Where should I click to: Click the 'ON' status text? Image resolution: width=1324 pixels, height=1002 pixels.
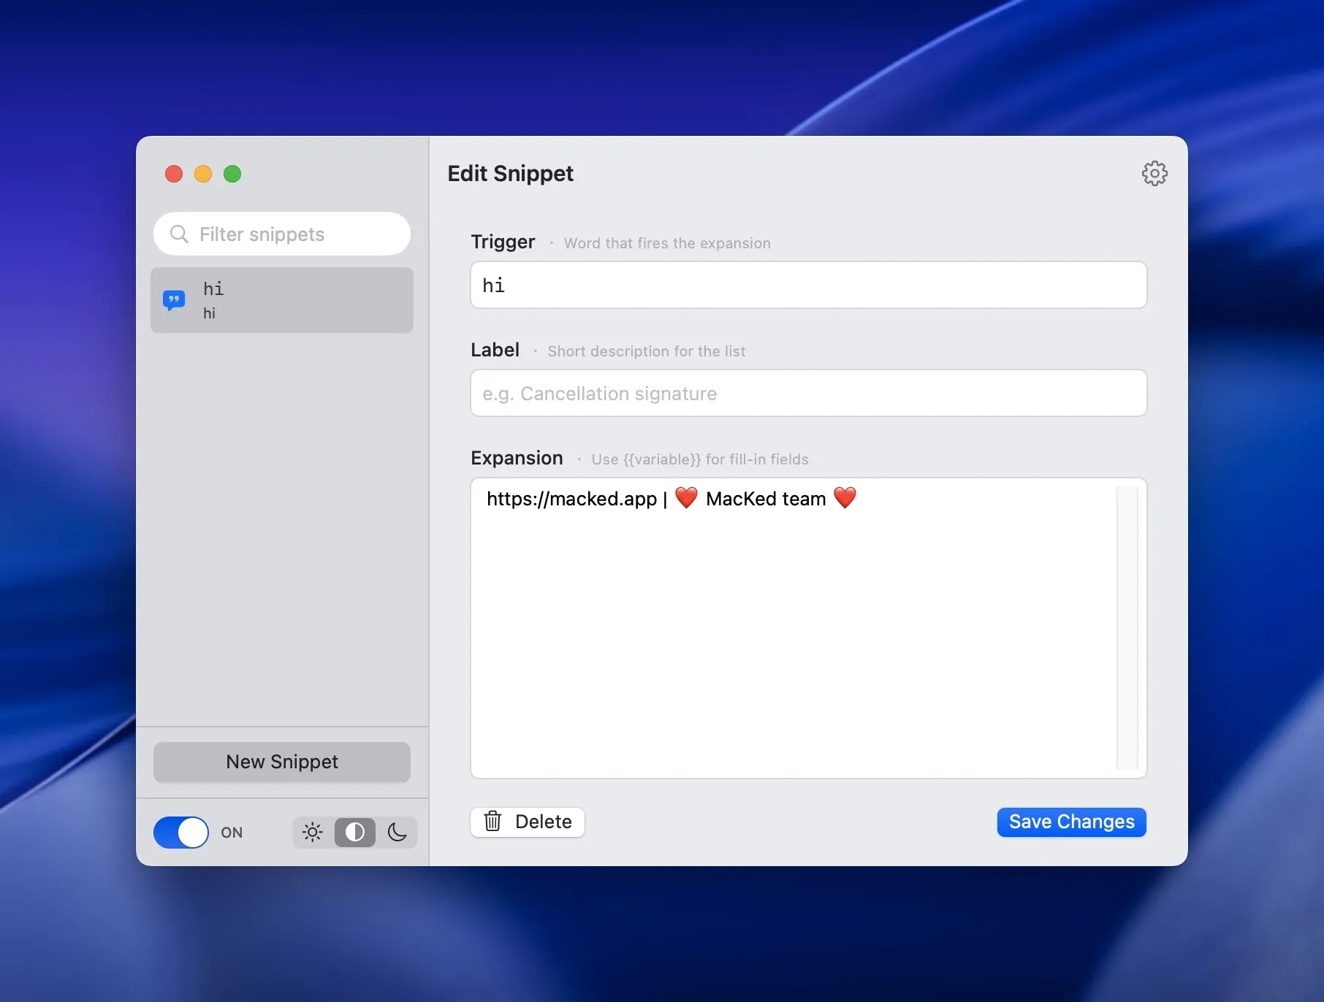tap(232, 833)
